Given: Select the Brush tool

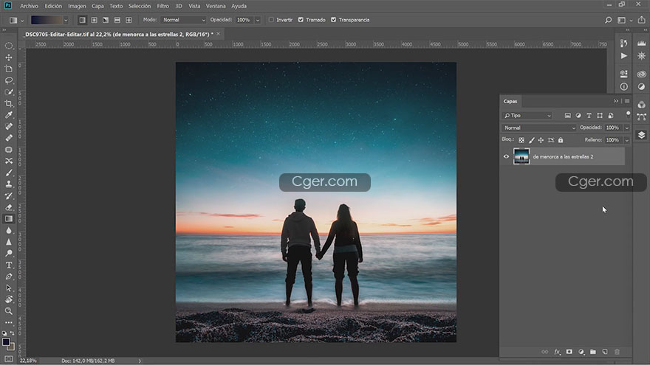Looking at the screenshot, I should coord(9,173).
